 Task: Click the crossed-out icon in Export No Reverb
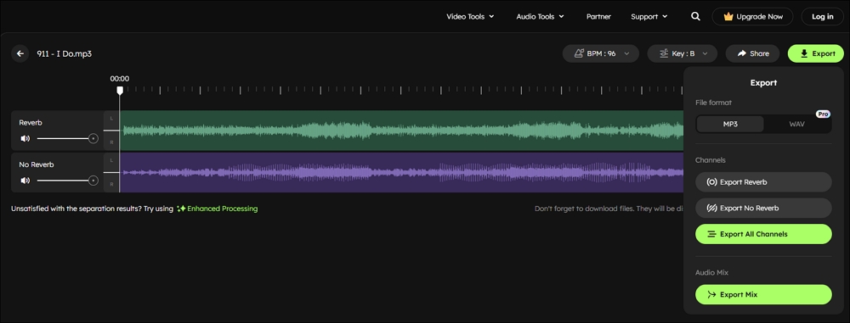click(711, 209)
